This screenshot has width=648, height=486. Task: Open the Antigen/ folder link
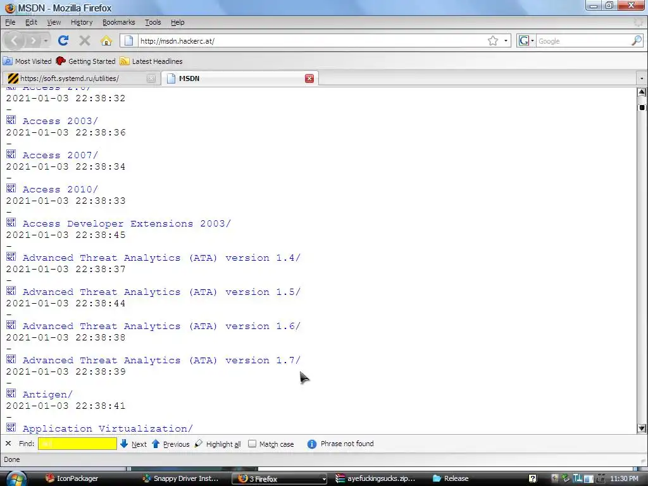click(47, 395)
